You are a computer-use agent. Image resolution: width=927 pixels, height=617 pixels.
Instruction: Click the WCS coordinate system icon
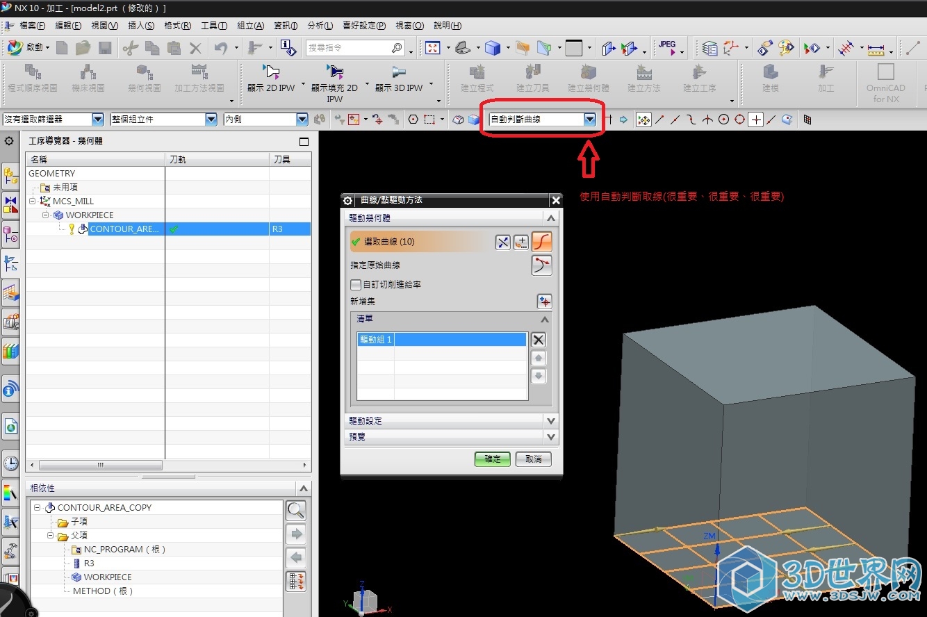tap(730, 48)
